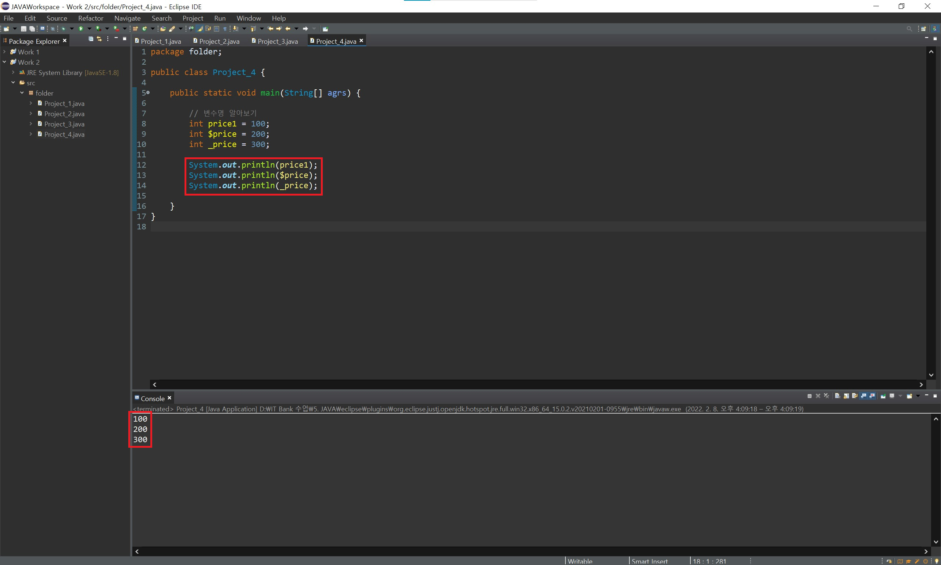Image resolution: width=941 pixels, height=565 pixels.
Task: Pin the Console view
Action: (x=884, y=396)
